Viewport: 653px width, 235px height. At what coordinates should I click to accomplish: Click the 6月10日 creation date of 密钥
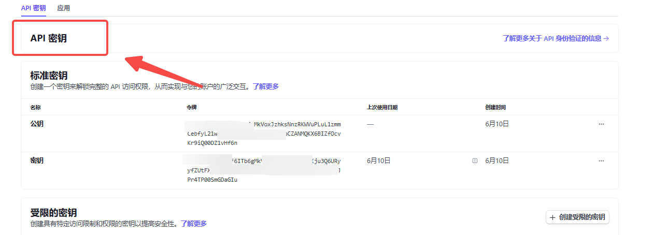click(497, 161)
